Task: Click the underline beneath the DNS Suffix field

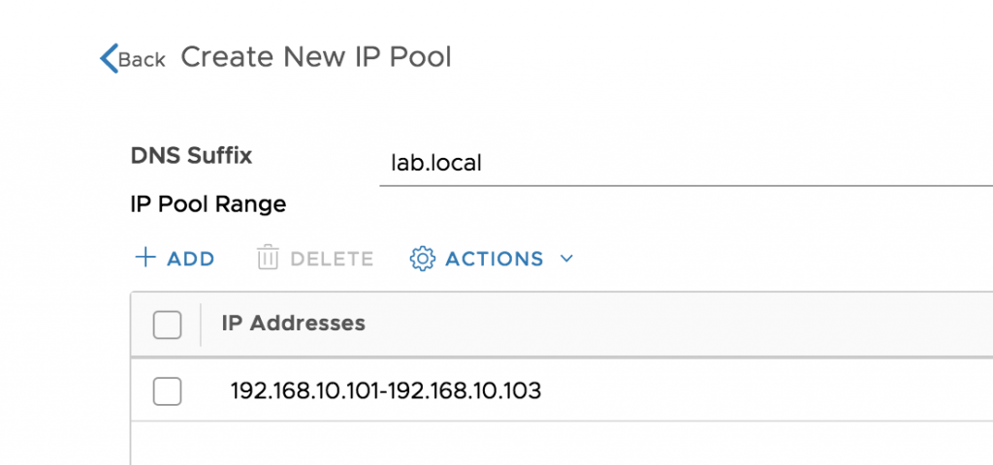Action: (686, 187)
